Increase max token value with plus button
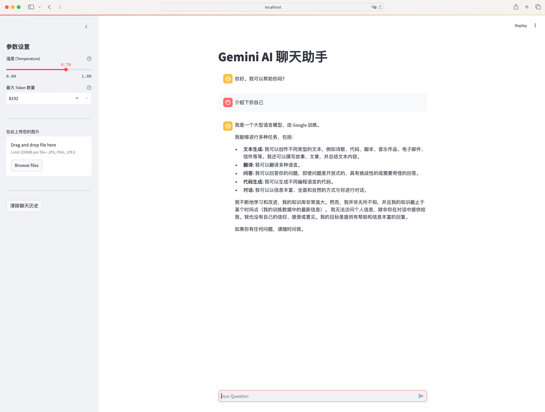The image size is (545, 412). point(87,98)
